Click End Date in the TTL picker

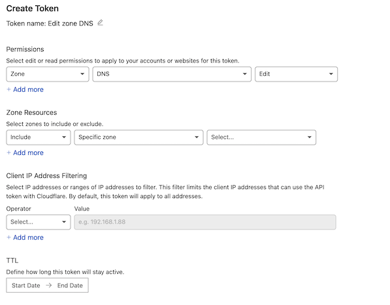click(70, 285)
